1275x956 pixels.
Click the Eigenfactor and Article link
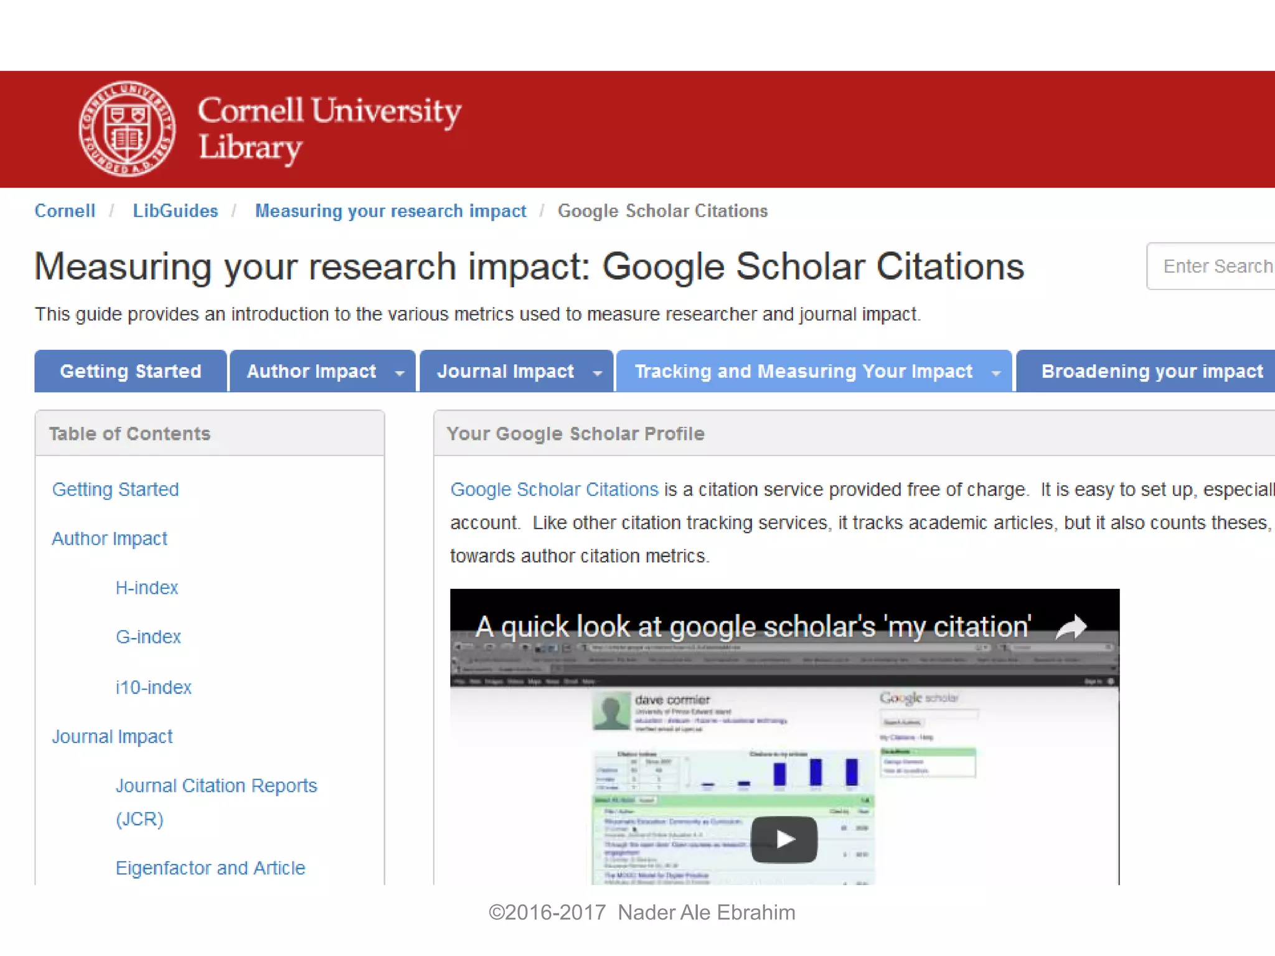click(x=210, y=868)
